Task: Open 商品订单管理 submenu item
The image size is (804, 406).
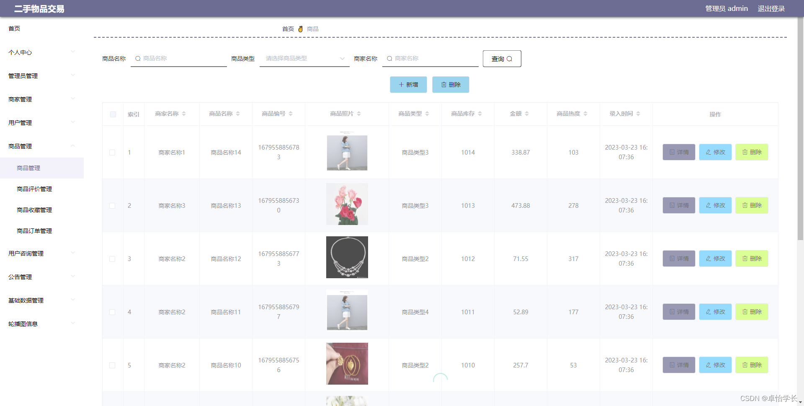Action: tap(42, 231)
